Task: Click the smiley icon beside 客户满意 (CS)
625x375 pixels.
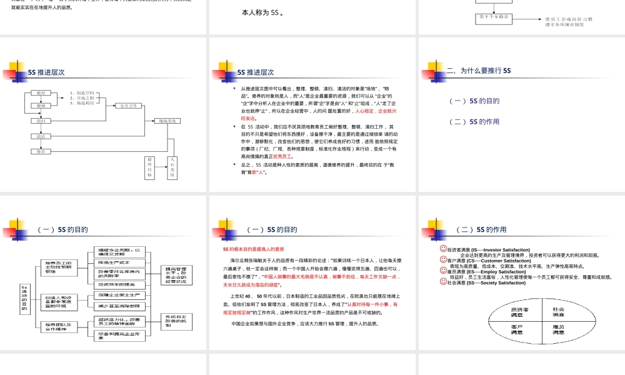Action: pos(443,259)
